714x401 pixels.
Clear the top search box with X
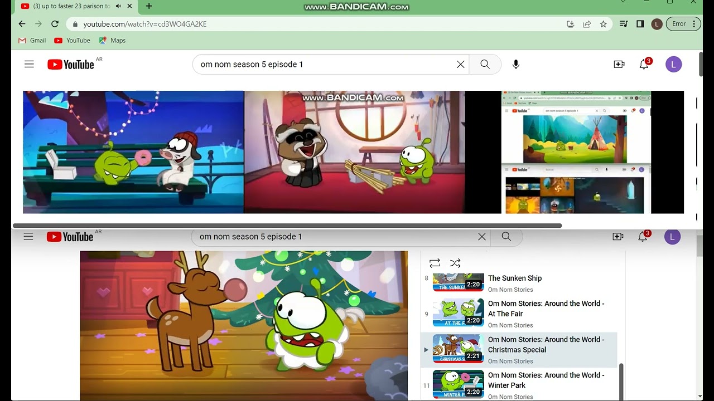pyautogui.click(x=461, y=64)
